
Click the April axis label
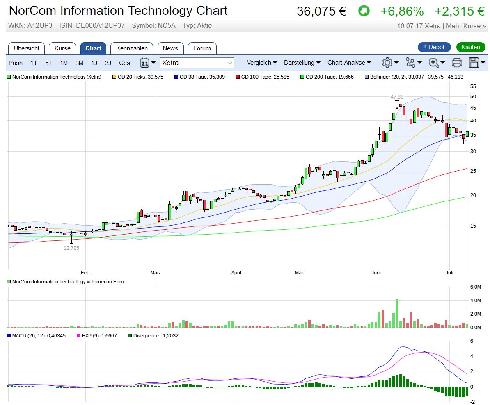pos(236,272)
